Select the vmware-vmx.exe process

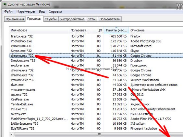pos(96,90)
